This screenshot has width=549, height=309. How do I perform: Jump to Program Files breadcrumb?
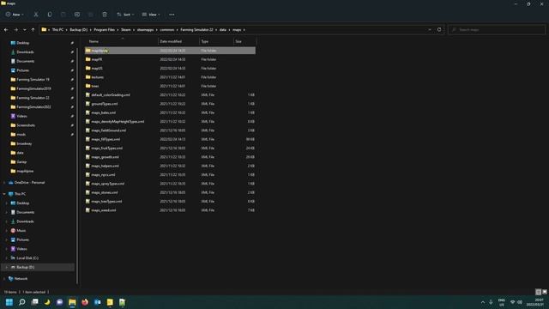pyautogui.click(x=104, y=30)
